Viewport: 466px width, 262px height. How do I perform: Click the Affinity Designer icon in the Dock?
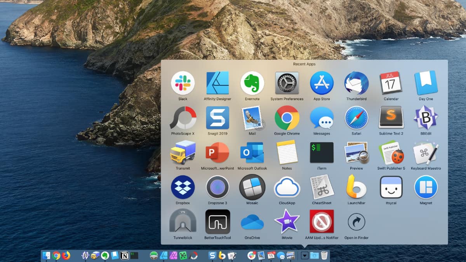[164, 255]
